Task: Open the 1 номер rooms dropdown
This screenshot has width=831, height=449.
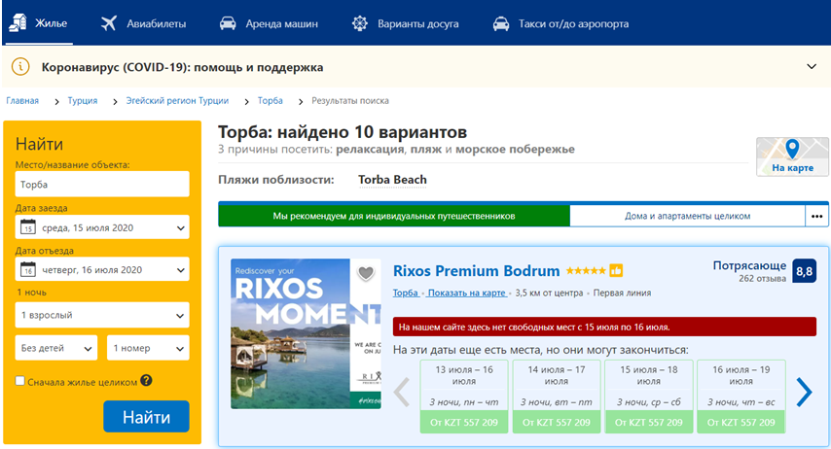Action: tap(148, 348)
